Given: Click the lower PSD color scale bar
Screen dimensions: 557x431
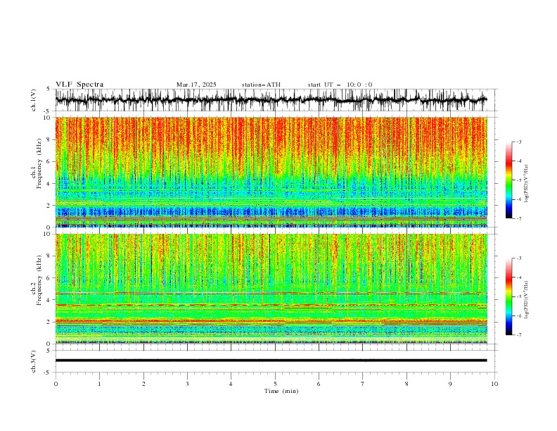Looking at the screenshot, I should click(508, 296).
